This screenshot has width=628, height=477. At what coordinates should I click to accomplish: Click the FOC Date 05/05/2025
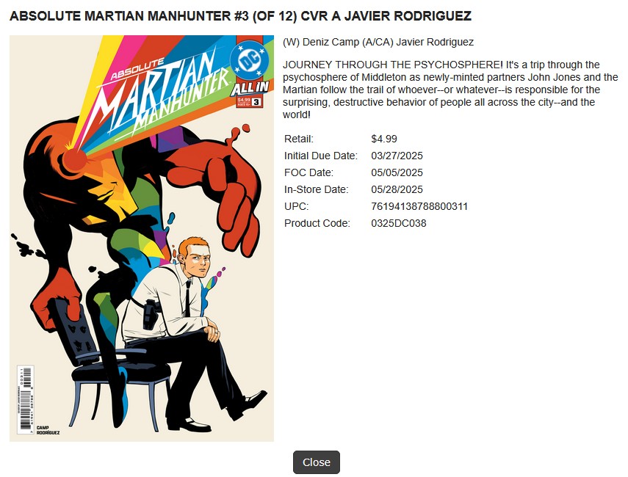click(397, 173)
